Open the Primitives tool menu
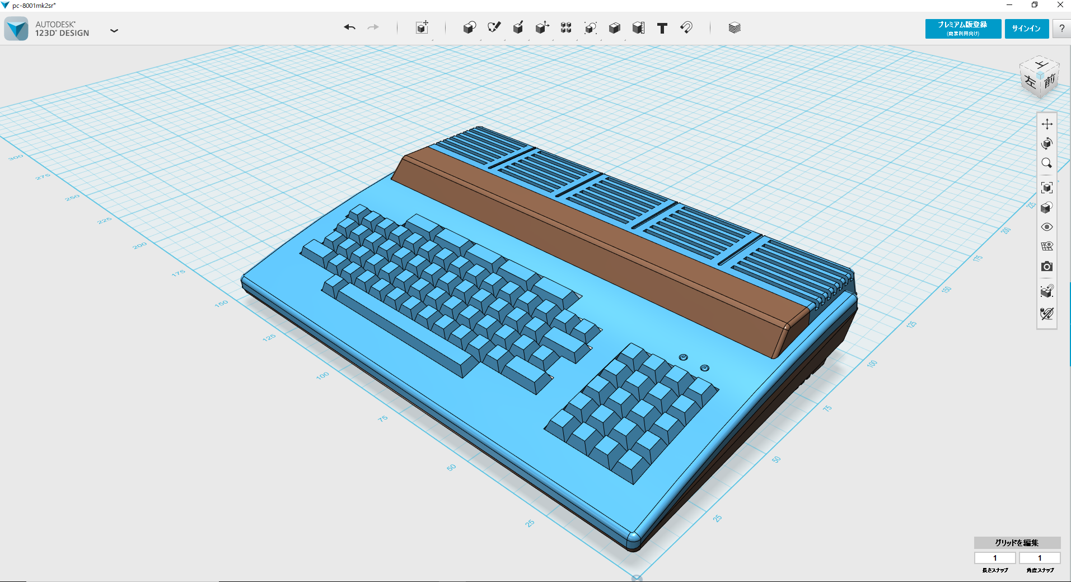 point(469,27)
